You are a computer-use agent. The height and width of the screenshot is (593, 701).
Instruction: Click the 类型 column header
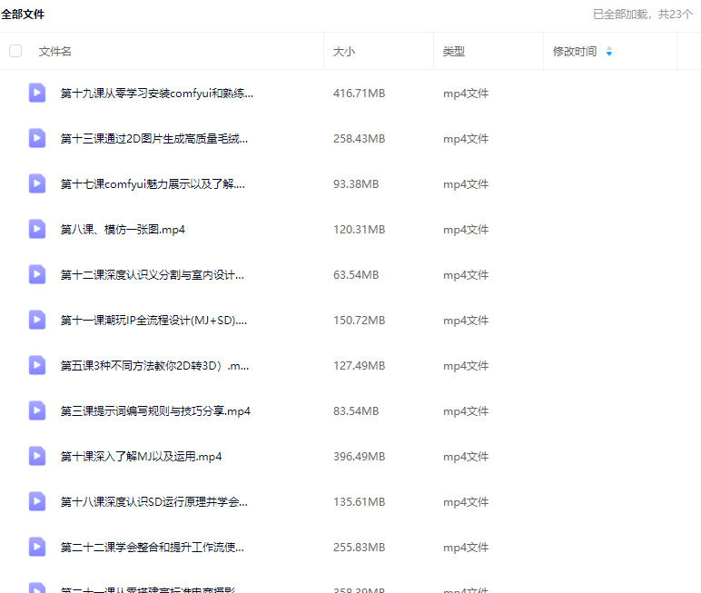point(454,52)
